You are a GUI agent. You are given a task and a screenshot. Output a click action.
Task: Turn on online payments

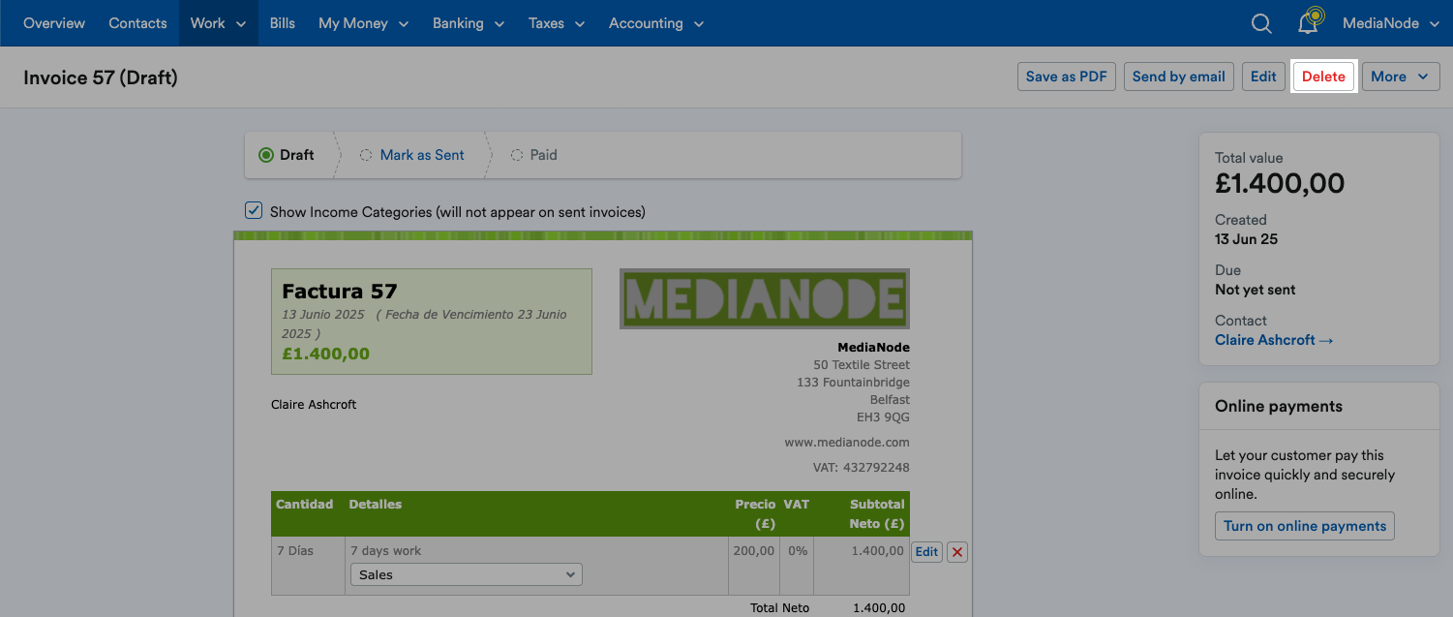click(x=1305, y=526)
